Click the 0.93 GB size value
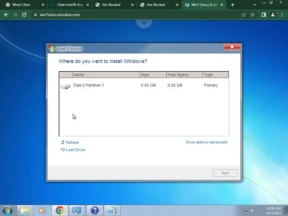Viewport: 288px width, 216px height. click(x=148, y=85)
